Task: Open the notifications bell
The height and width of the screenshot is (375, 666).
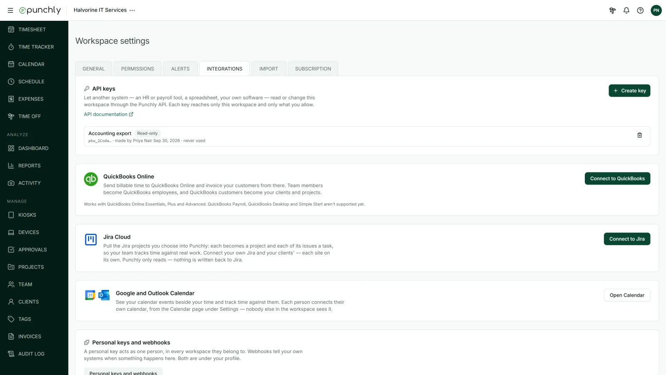Action: click(626, 10)
